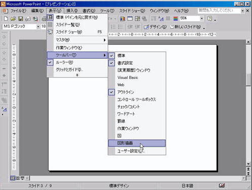The height and width of the screenshot is (190, 252).
Task: Click the Open folder icon
Action: [13, 18]
